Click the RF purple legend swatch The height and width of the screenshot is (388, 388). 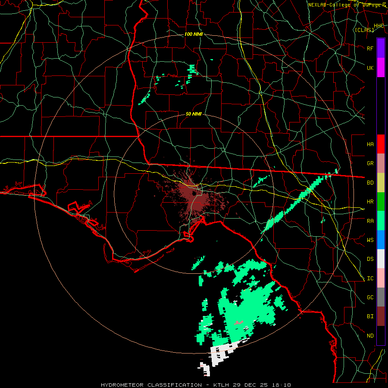pos(381,48)
